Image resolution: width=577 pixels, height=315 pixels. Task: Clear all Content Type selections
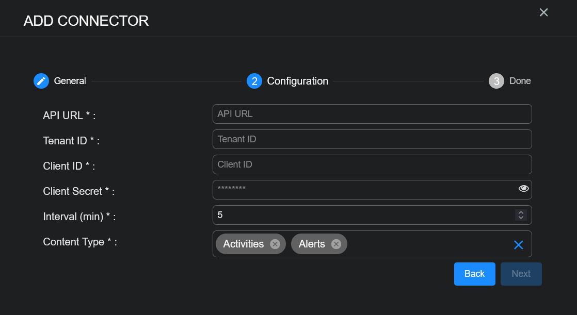518,245
